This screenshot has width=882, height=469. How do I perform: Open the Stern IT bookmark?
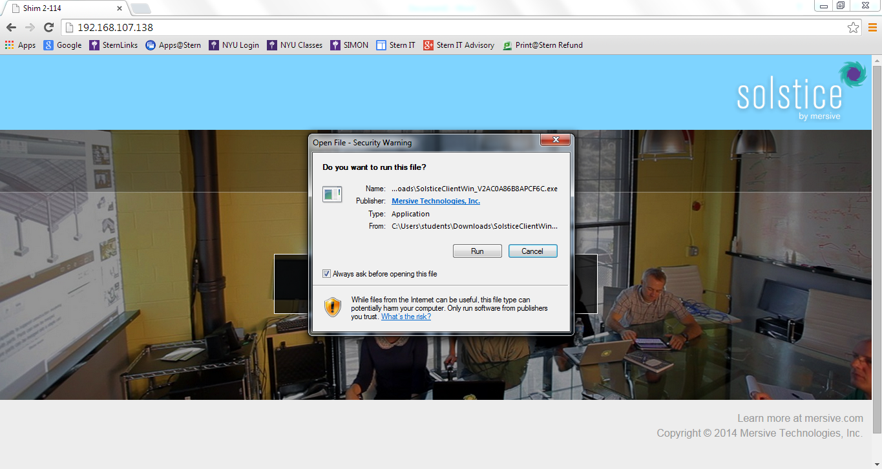click(395, 45)
